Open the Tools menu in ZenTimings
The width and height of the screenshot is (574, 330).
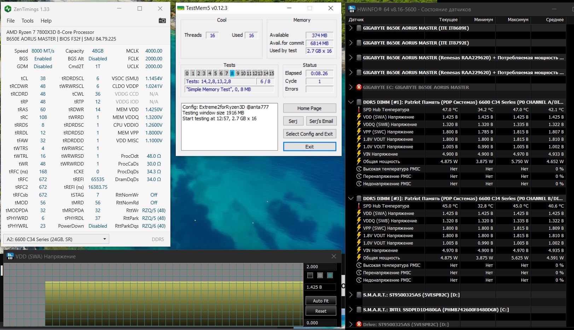28,21
